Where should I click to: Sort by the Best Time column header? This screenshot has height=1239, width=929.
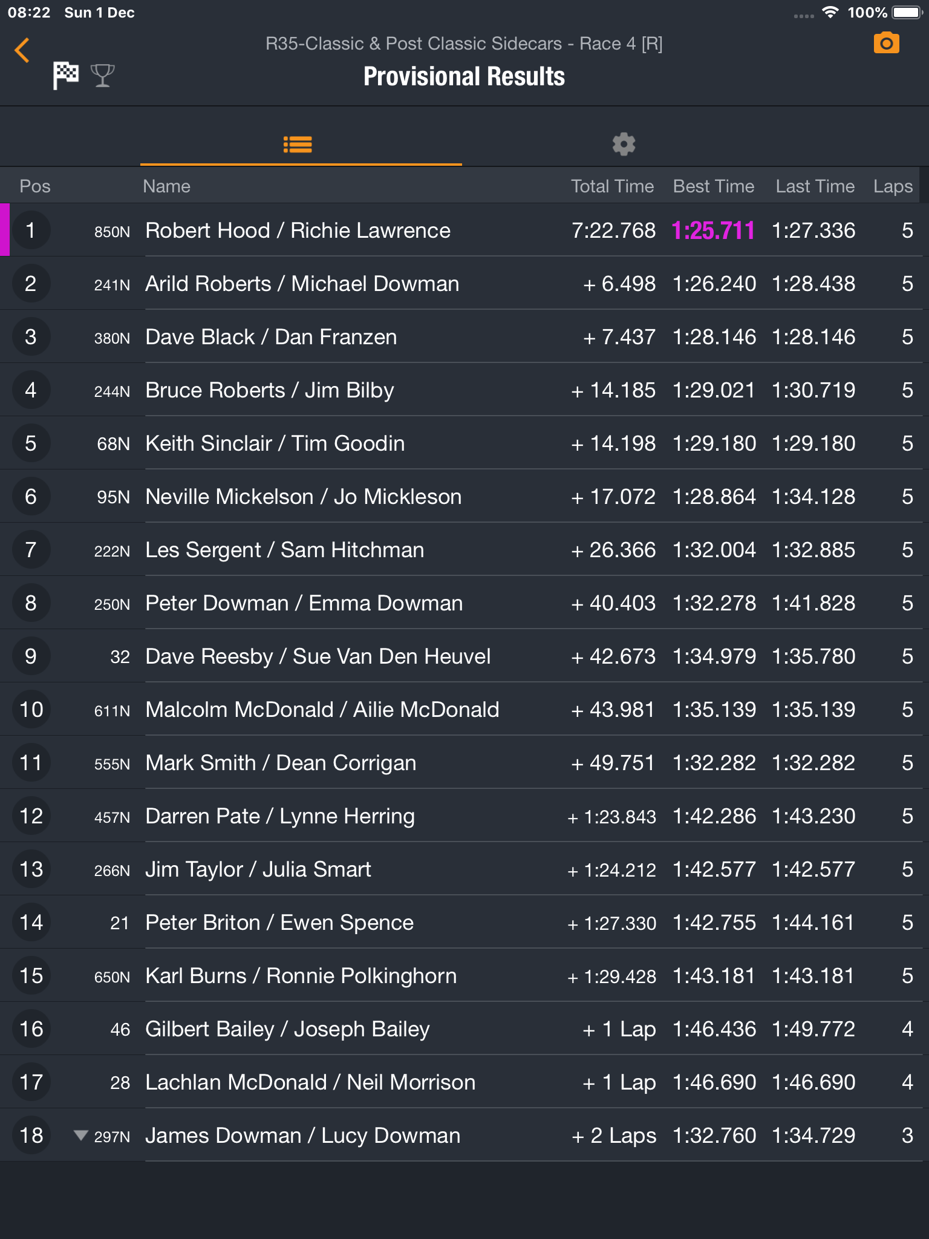tap(714, 186)
